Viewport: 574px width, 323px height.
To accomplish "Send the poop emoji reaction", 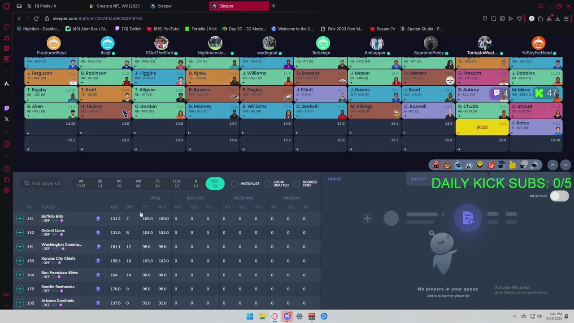I will (447, 165).
